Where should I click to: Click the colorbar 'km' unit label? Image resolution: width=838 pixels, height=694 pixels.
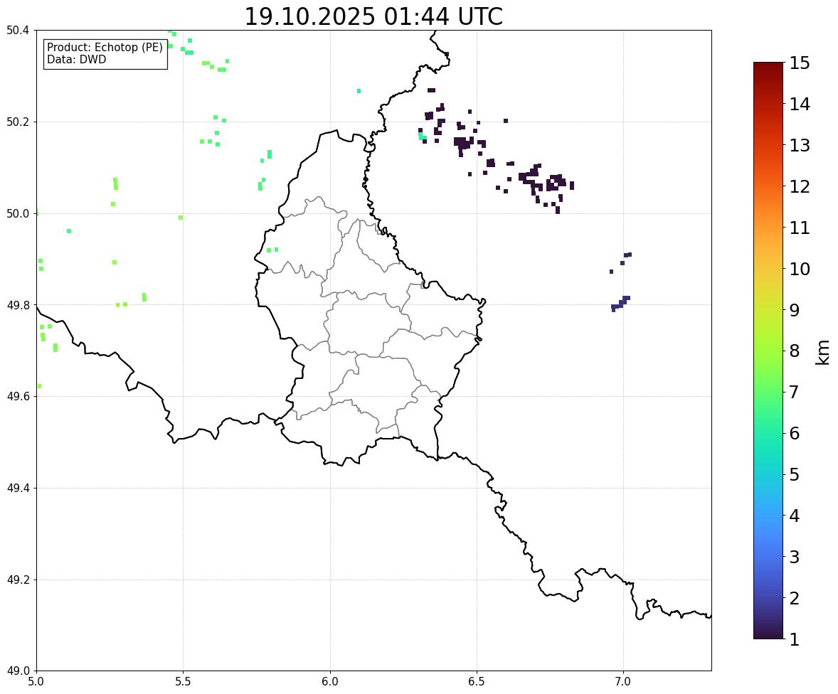tap(823, 353)
